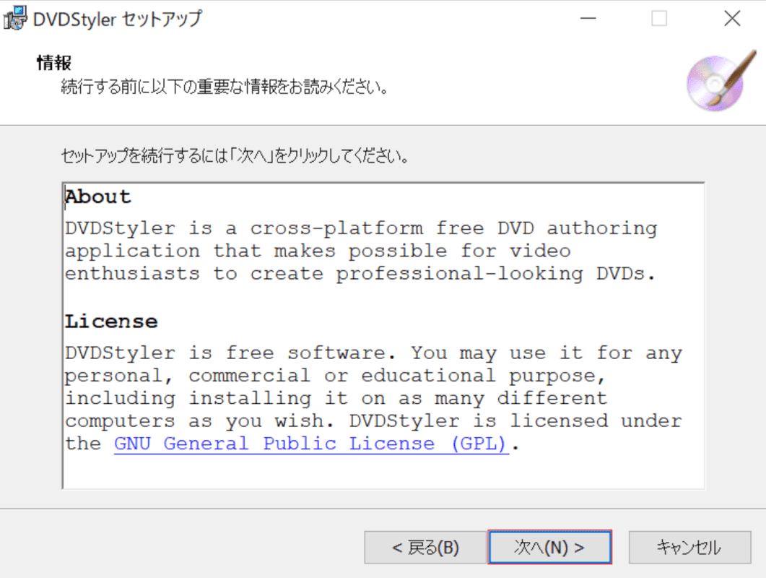Click the line "computers as you wish. DVDStyler is licensed under"
The height and width of the screenshot is (578, 766).
click(x=373, y=420)
